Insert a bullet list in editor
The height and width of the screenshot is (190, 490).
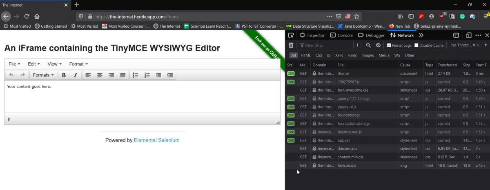point(136,75)
